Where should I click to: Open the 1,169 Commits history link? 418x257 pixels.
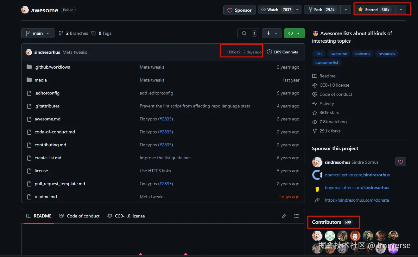(282, 52)
